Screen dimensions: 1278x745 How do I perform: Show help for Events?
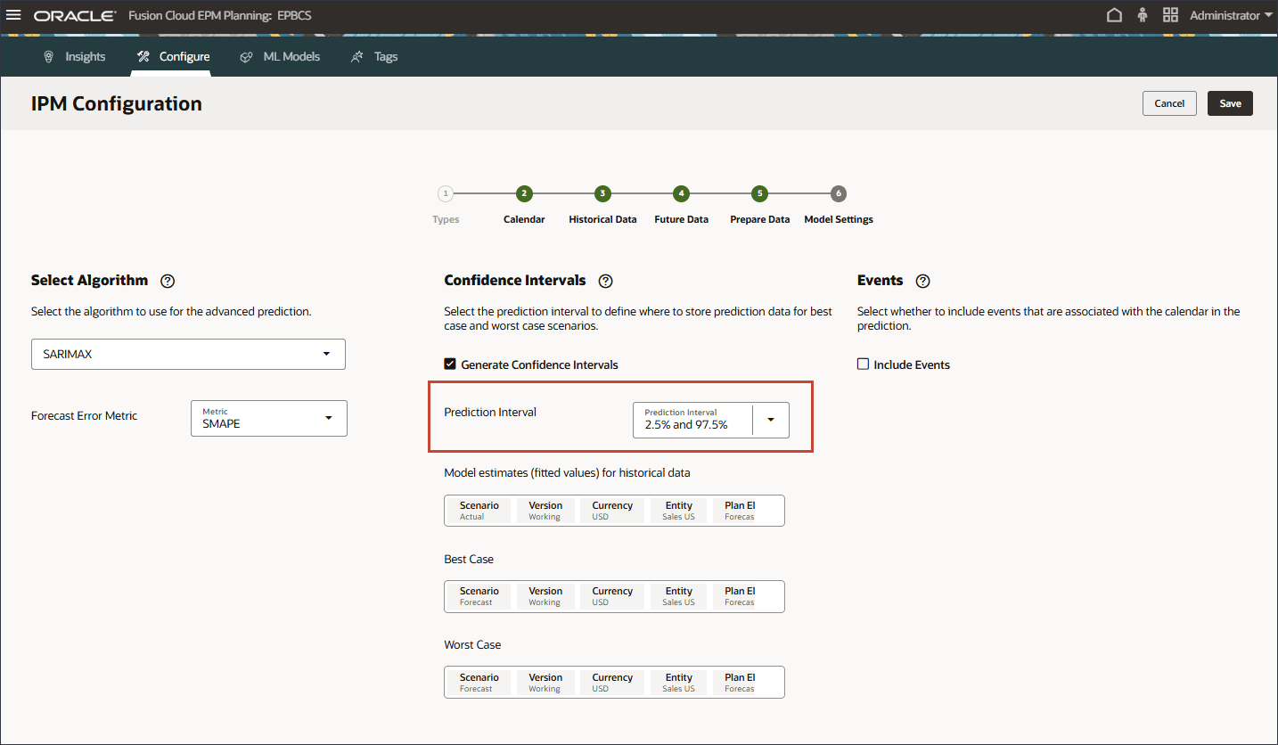tap(923, 281)
